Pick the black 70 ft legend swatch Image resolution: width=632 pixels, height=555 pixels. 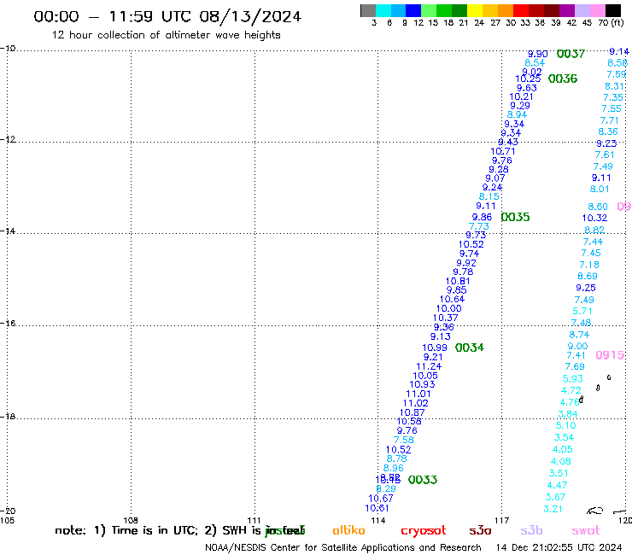612,10
